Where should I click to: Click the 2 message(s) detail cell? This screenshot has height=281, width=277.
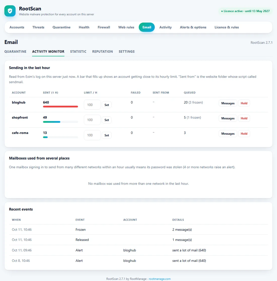(x=182, y=230)
